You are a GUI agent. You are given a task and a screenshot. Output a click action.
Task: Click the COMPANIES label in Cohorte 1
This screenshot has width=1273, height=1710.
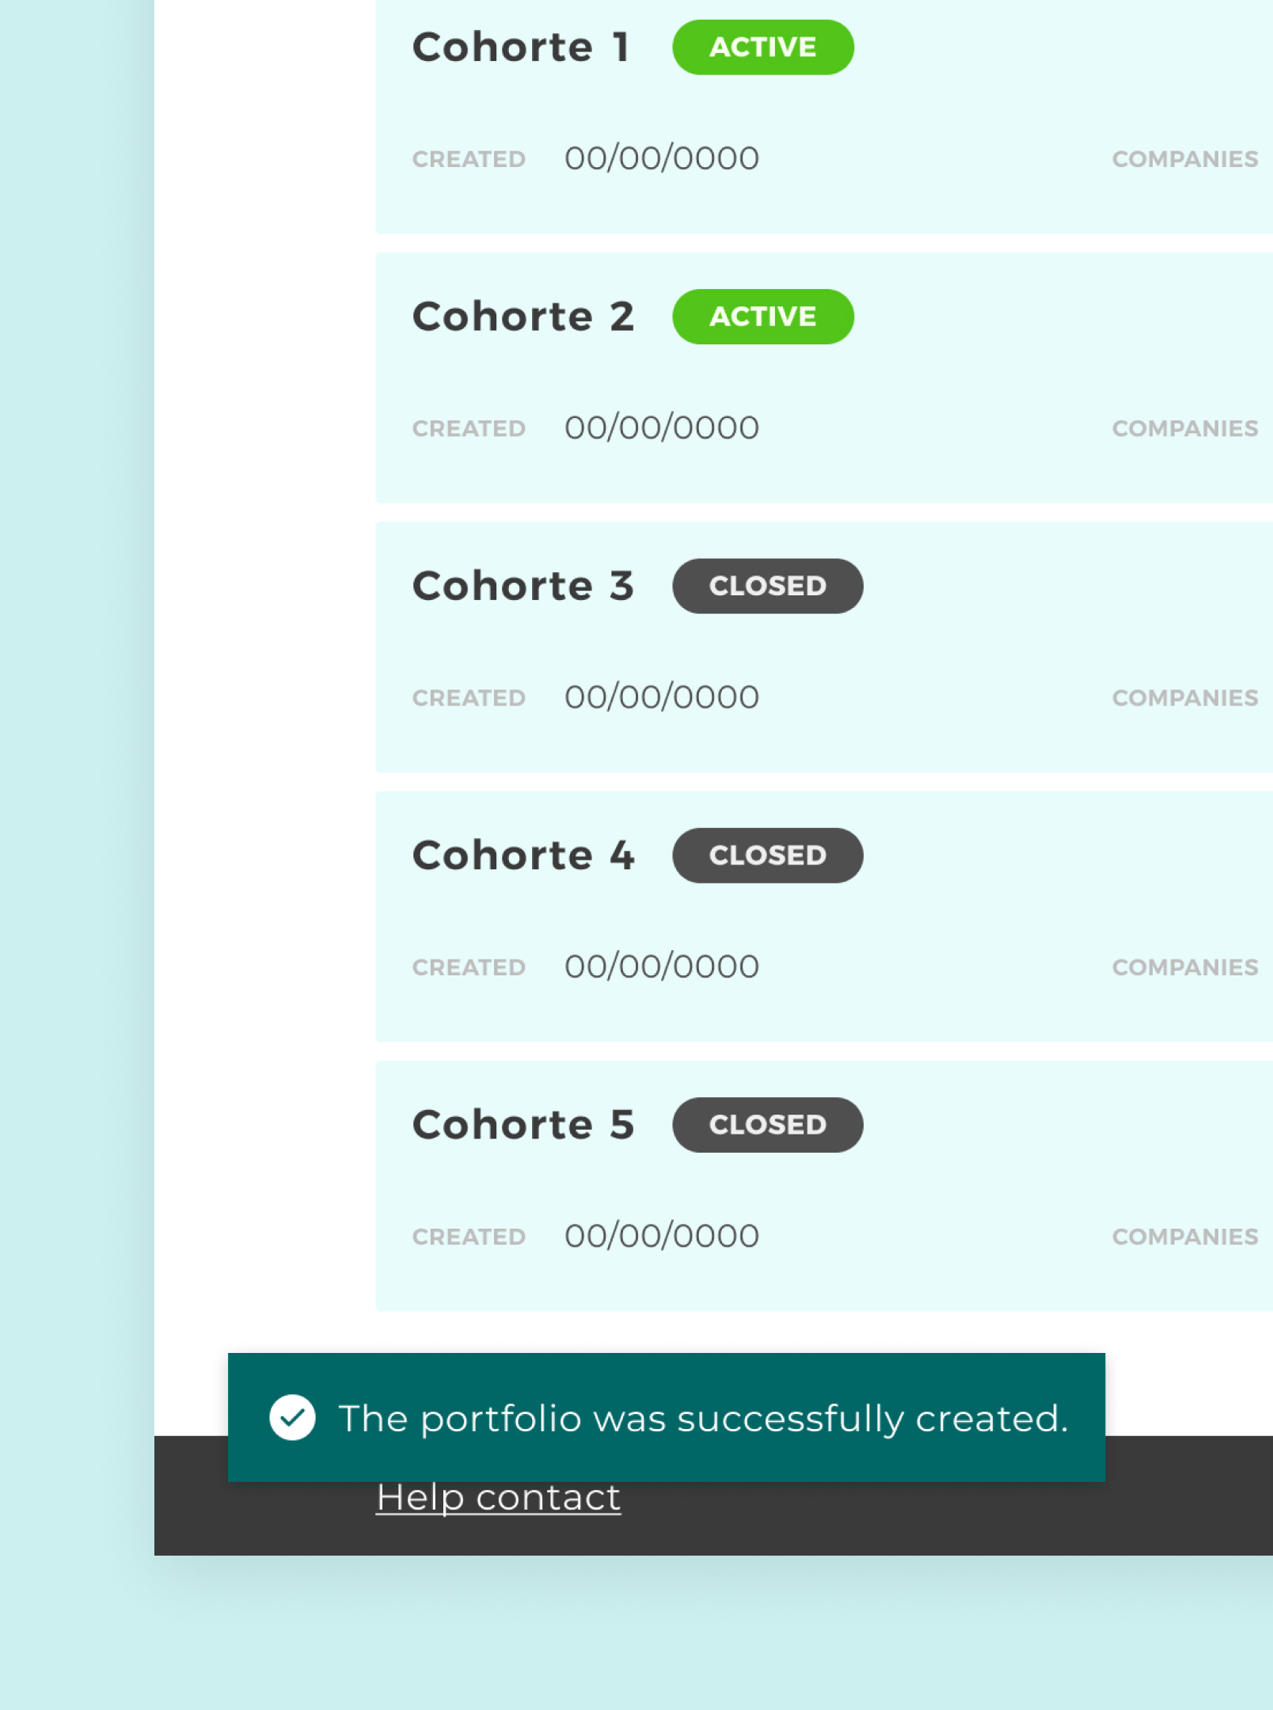click(x=1184, y=159)
